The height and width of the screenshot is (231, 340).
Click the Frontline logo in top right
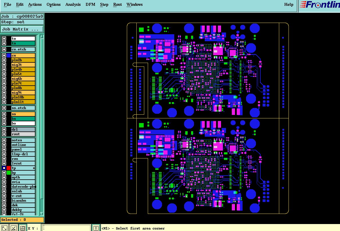point(320,5)
